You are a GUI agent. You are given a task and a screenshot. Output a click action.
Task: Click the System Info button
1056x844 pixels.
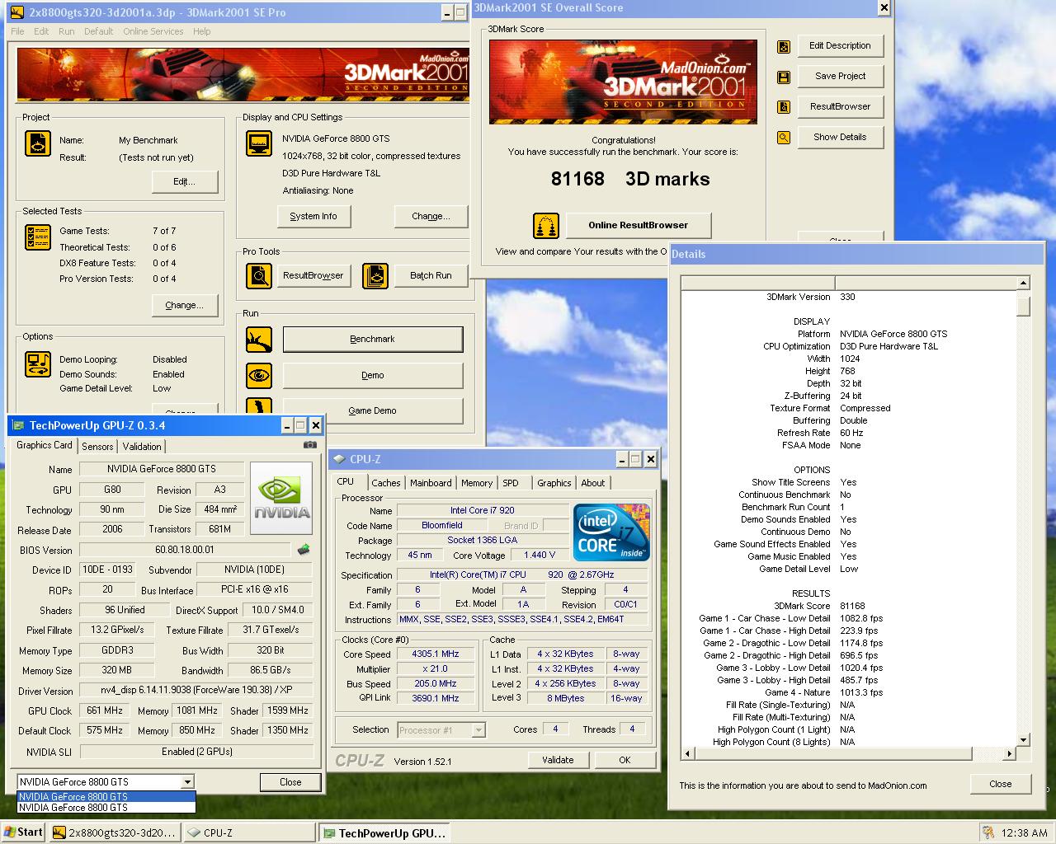click(313, 216)
